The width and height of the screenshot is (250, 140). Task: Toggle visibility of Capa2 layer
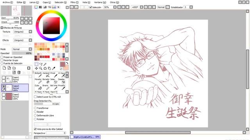pyautogui.click(x=4, y=95)
